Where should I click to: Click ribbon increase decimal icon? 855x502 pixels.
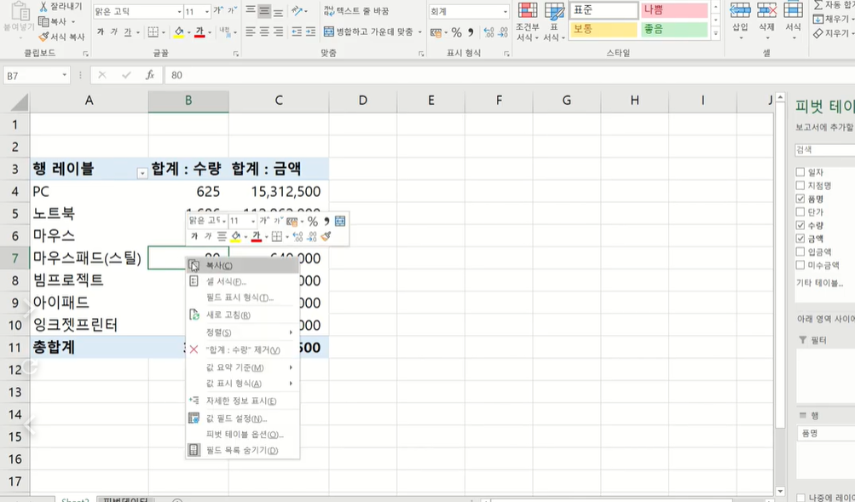click(488, 32)
